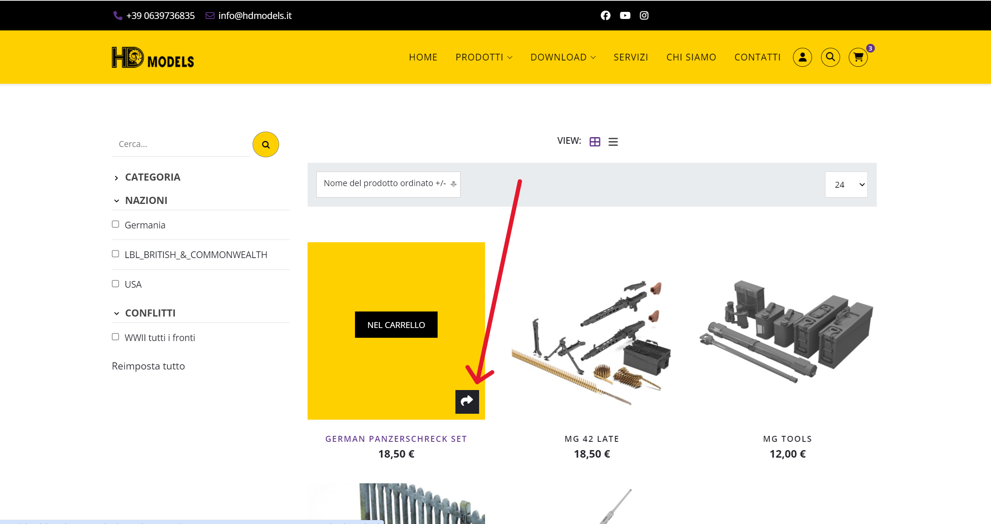The height and width of the screenshot is (524, 991).
Task: Click the share arrow on Panzerschreck product
Action: [467, 401]
